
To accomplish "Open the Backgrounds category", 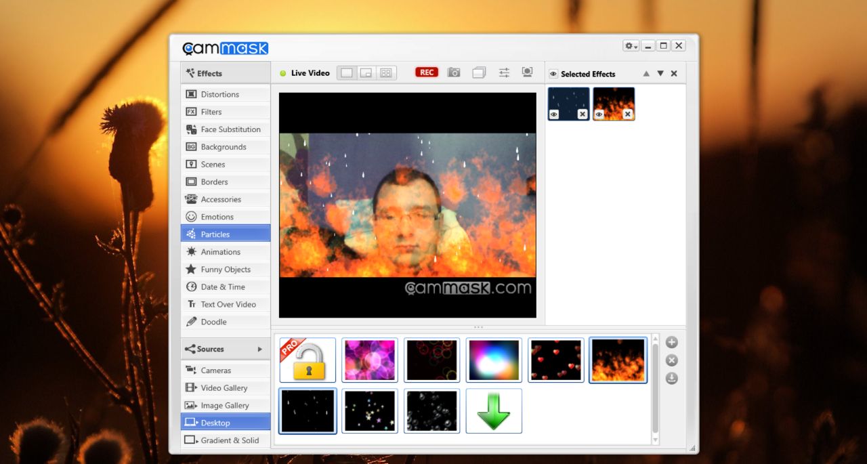I will (226, 147).
